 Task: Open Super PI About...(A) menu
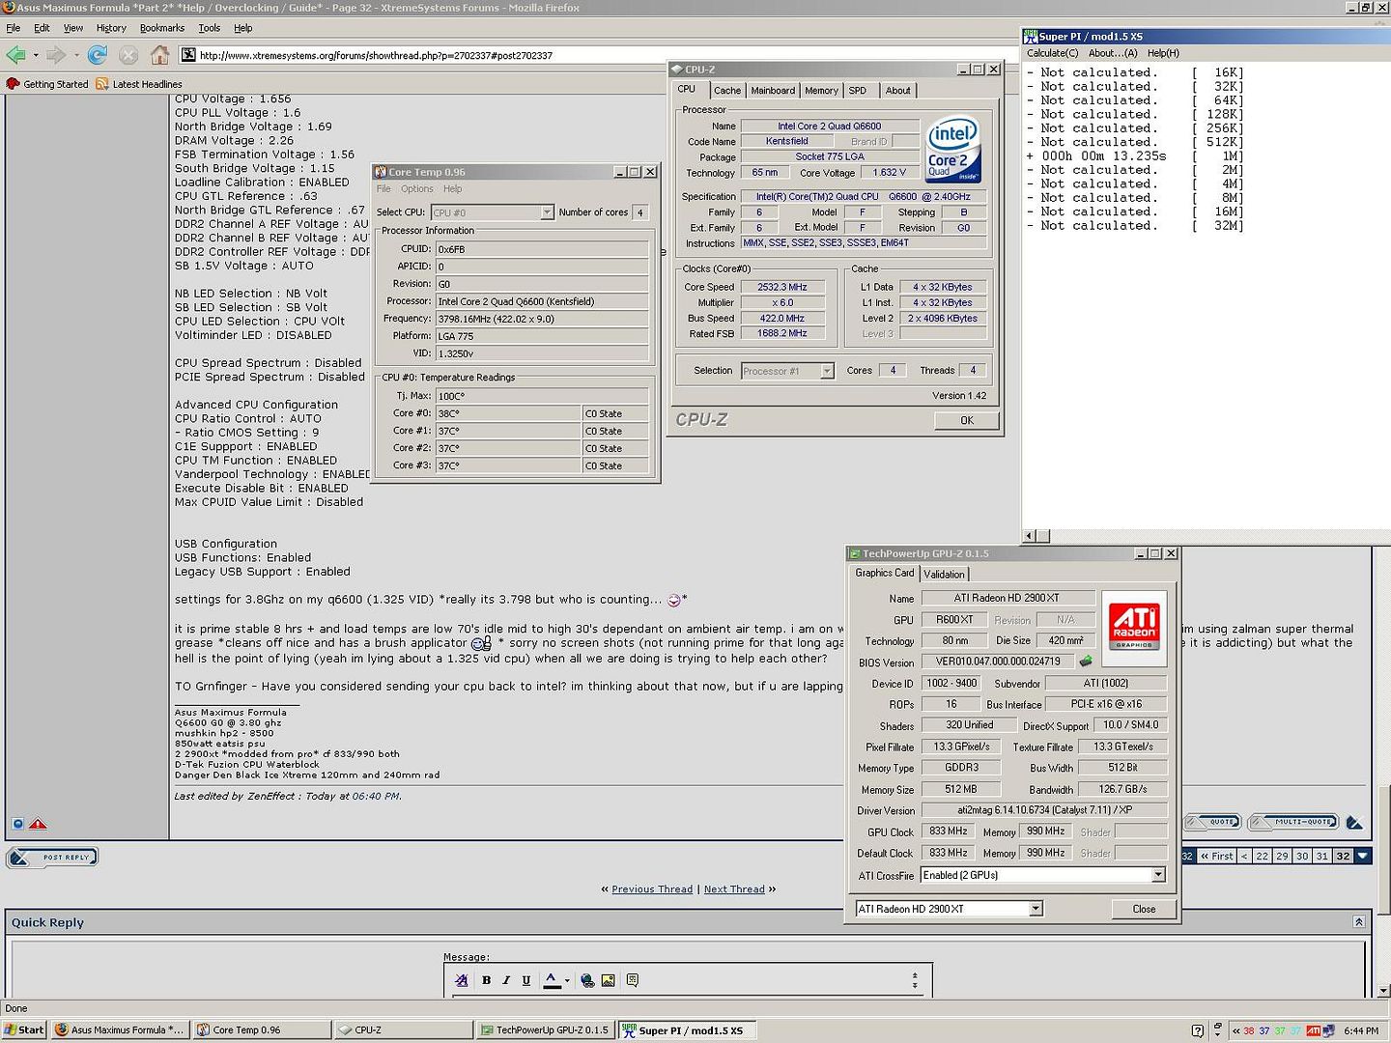(x=1113, y=53)
